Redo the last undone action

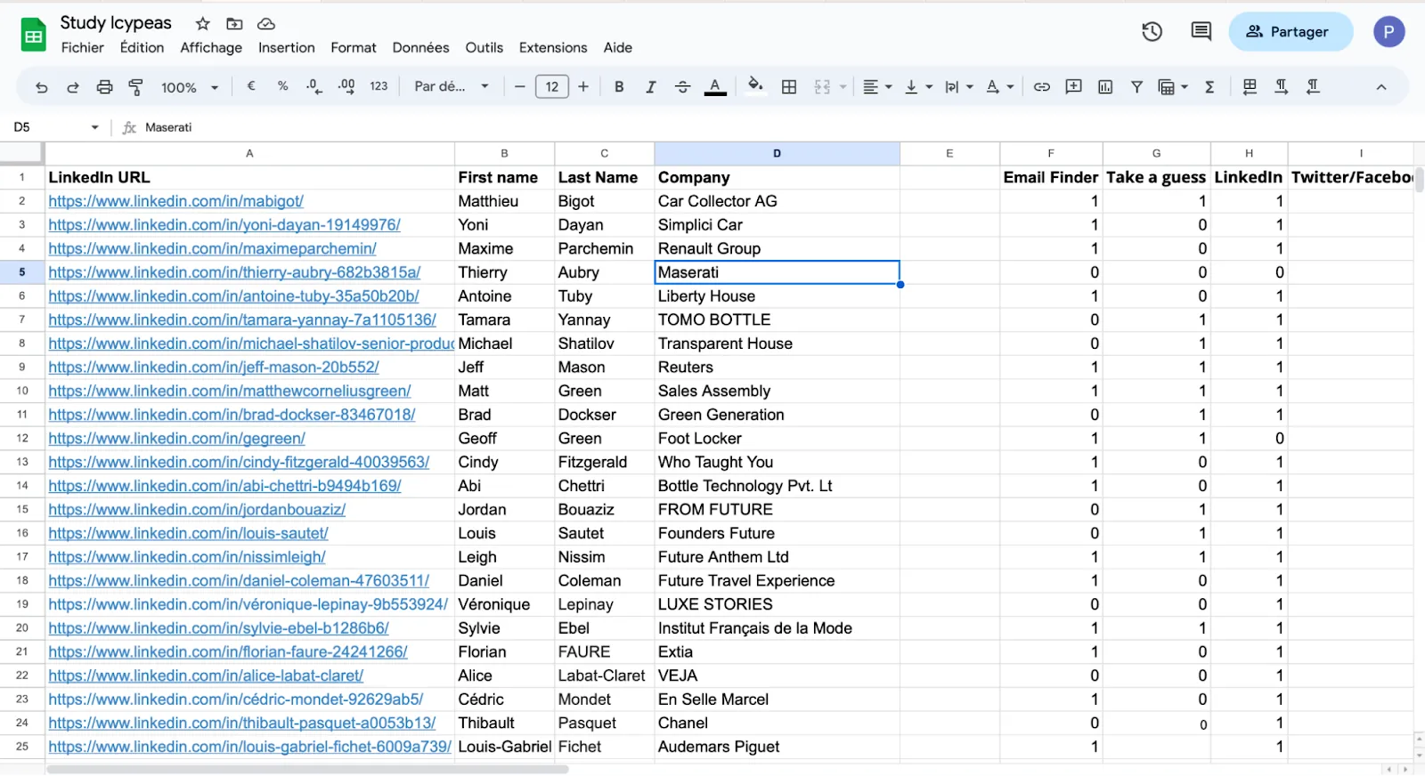73,87
